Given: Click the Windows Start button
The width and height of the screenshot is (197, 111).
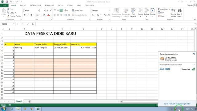Looking at the screenshot, I should (x=3, y=109).
